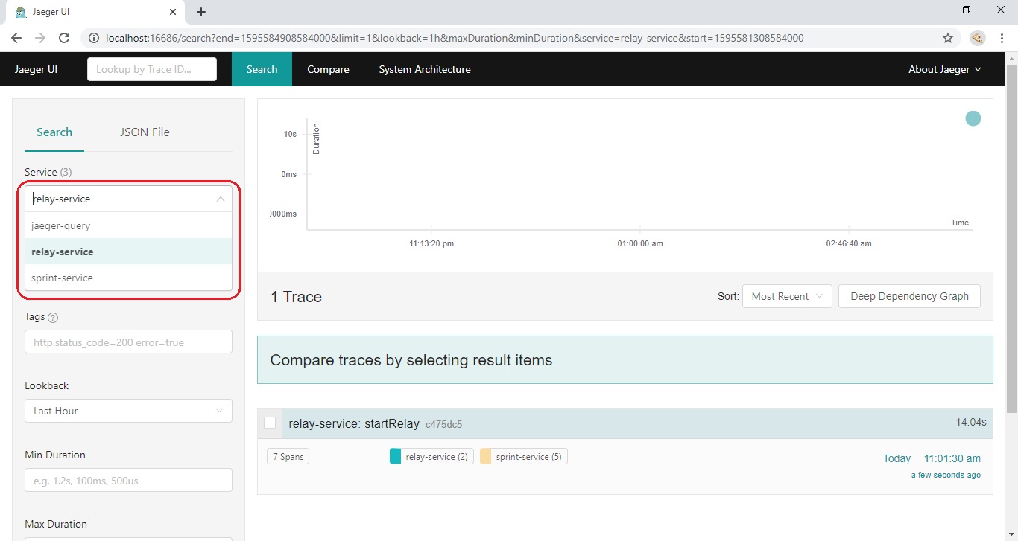Go to the Search nav item
This screenshot has height=541, width=1018.
(262, 69)
